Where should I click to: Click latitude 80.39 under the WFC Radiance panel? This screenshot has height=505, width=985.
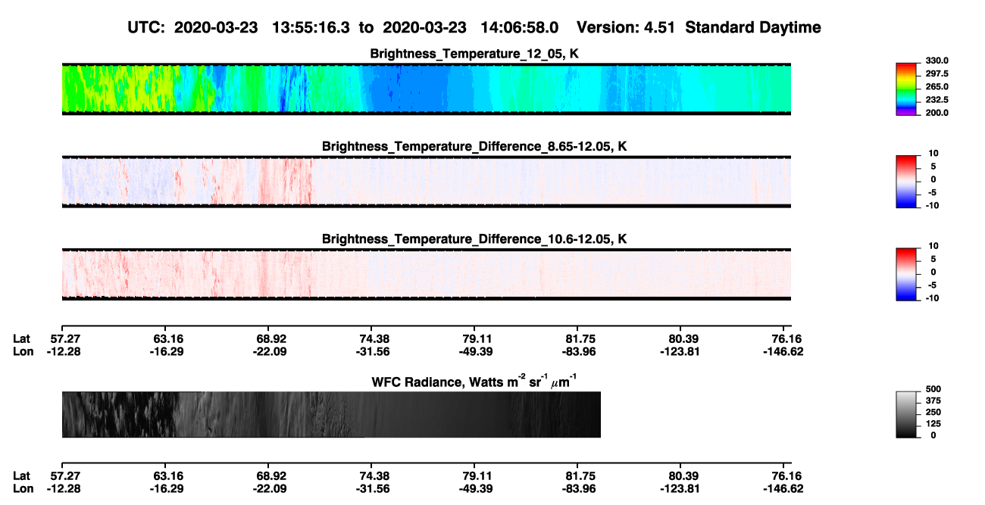click(683, 475)
